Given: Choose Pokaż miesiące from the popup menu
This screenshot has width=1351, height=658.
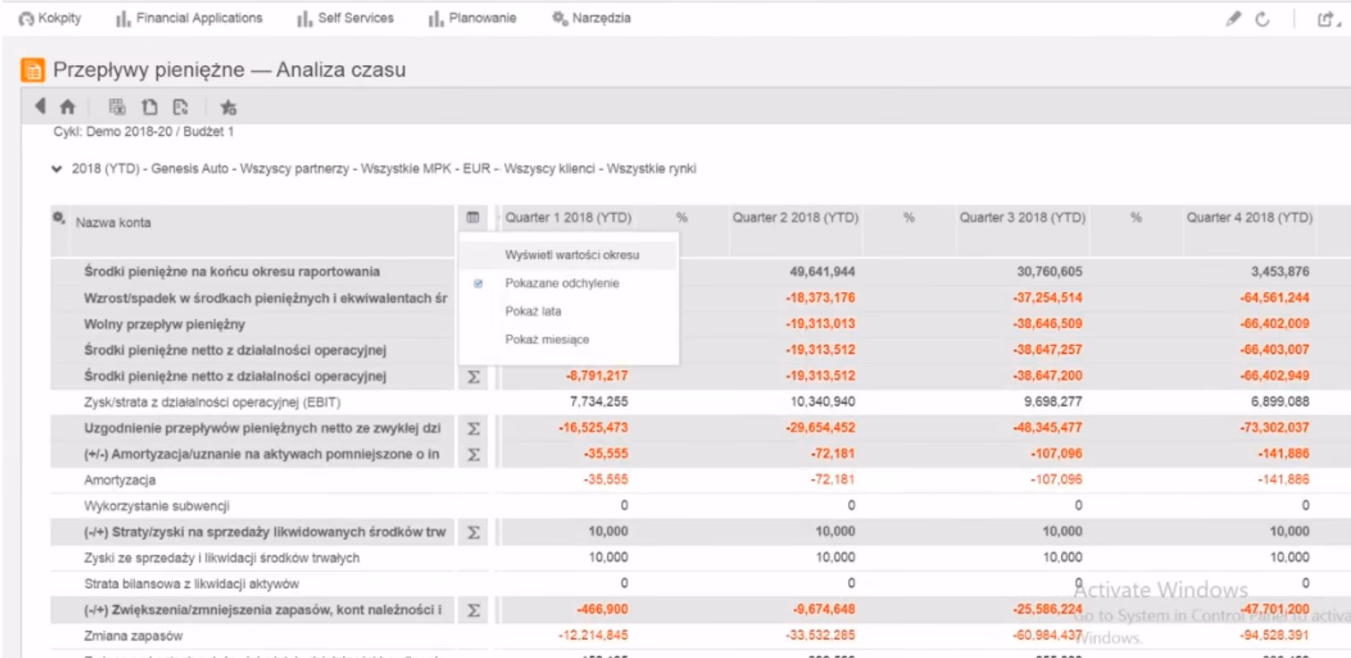Looking at the screenshot, I should (546, 339).
